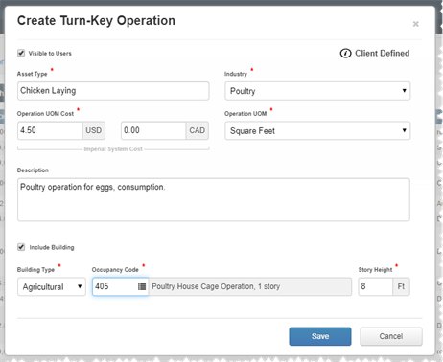Expand the Operation UOM Square Feet dropdown
The image size is (443, 362).
pyautogui.click(x=317, y=130)
